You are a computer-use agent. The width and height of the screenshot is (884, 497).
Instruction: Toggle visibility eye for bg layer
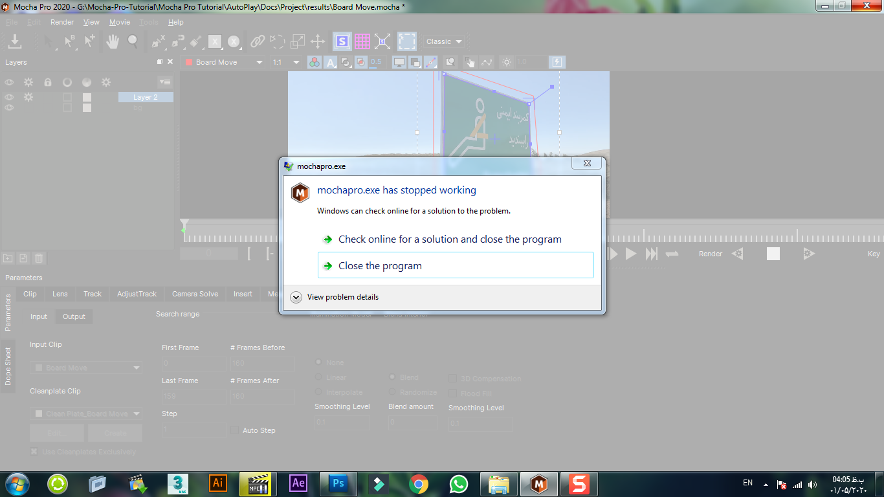[9, 108]
